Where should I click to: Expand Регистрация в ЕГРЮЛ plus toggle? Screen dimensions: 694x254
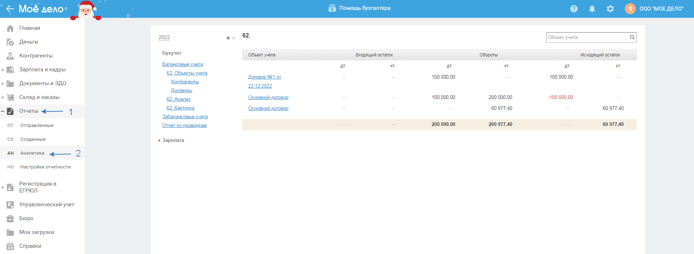tap(3, 187)
